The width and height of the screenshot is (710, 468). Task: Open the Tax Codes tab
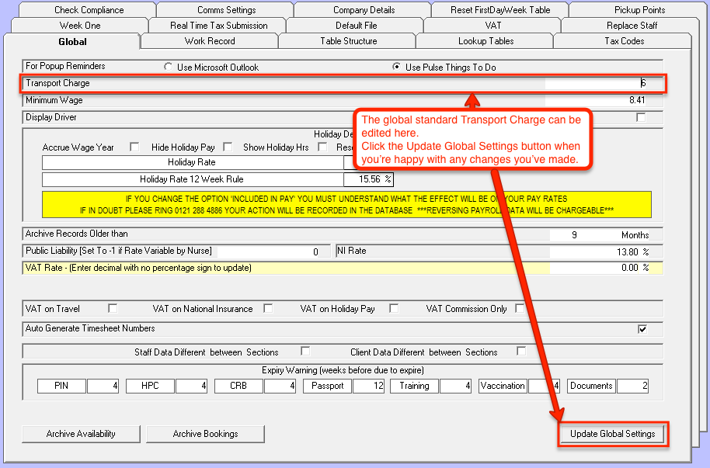coord(624,41)
